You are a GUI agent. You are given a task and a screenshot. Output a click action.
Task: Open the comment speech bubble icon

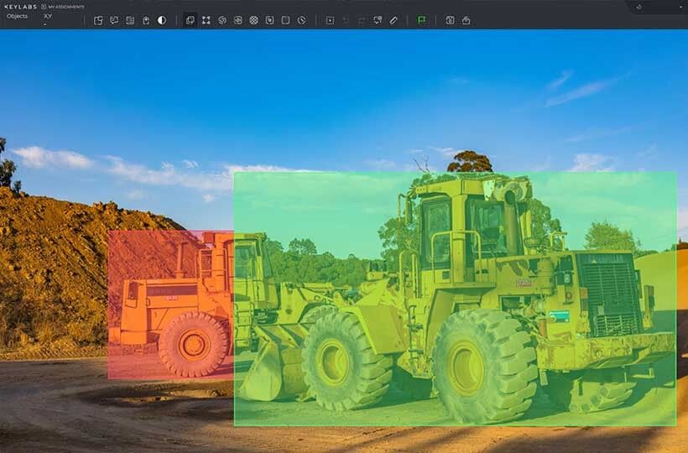114,20
